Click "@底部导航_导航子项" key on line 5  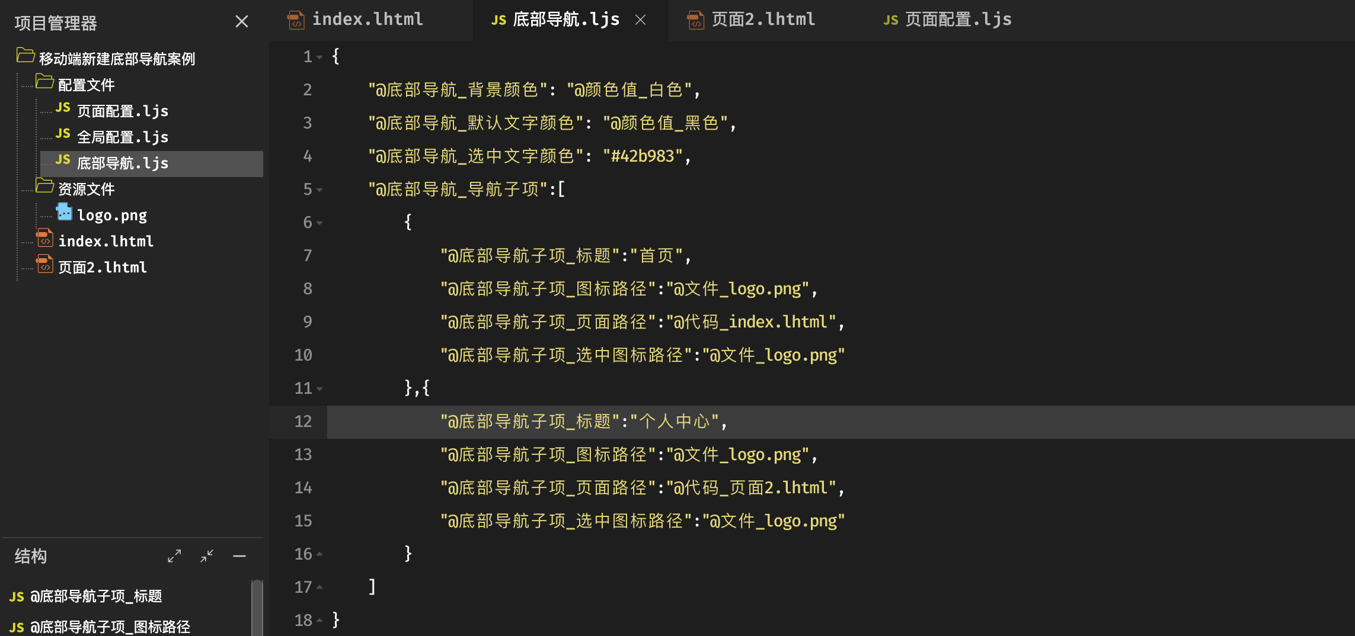click(458, 189)
